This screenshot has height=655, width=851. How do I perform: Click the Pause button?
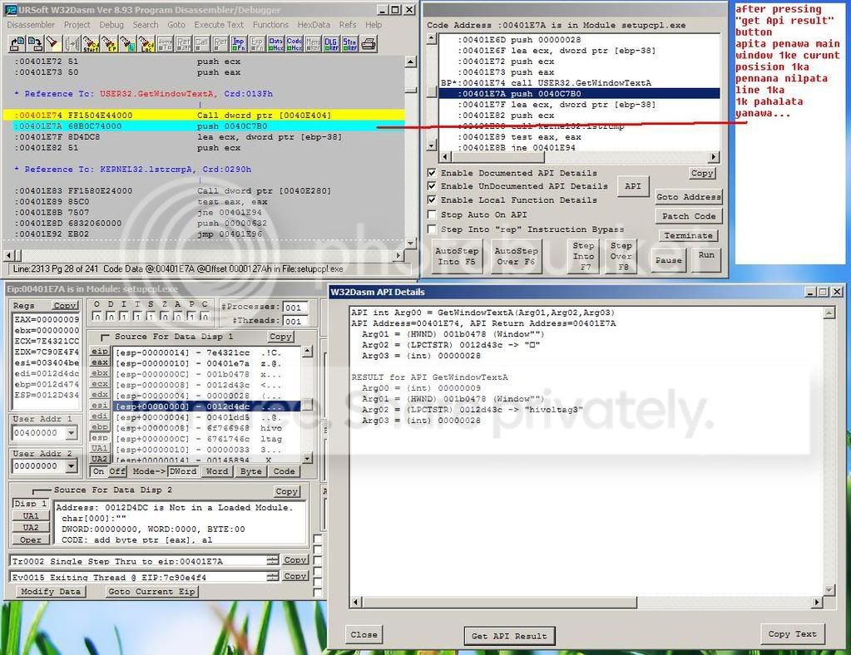point(669,260)
